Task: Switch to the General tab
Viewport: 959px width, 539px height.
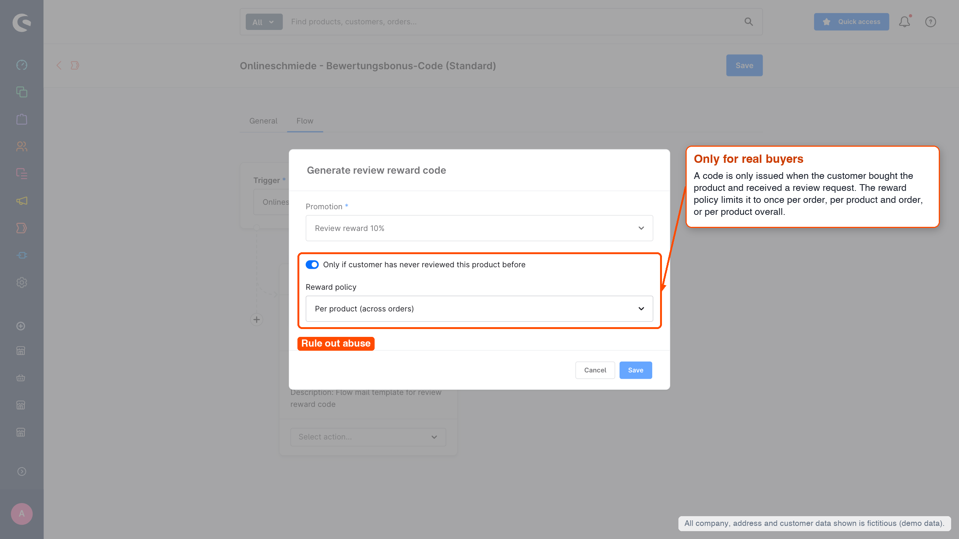Action: pyautogui.click(x=263, y=121)
